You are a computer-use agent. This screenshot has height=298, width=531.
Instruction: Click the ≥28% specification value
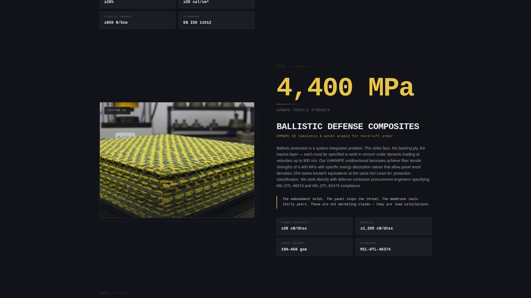109,2
